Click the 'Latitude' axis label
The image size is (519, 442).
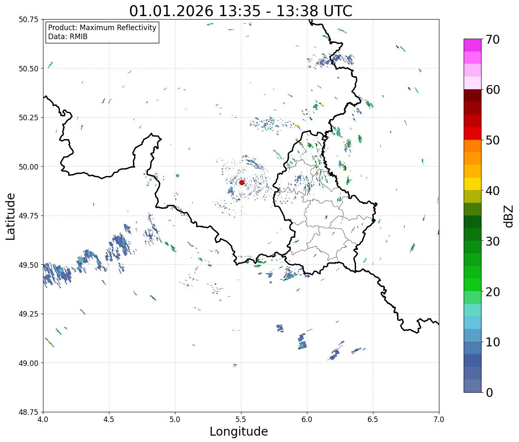[x=11, y=216]
